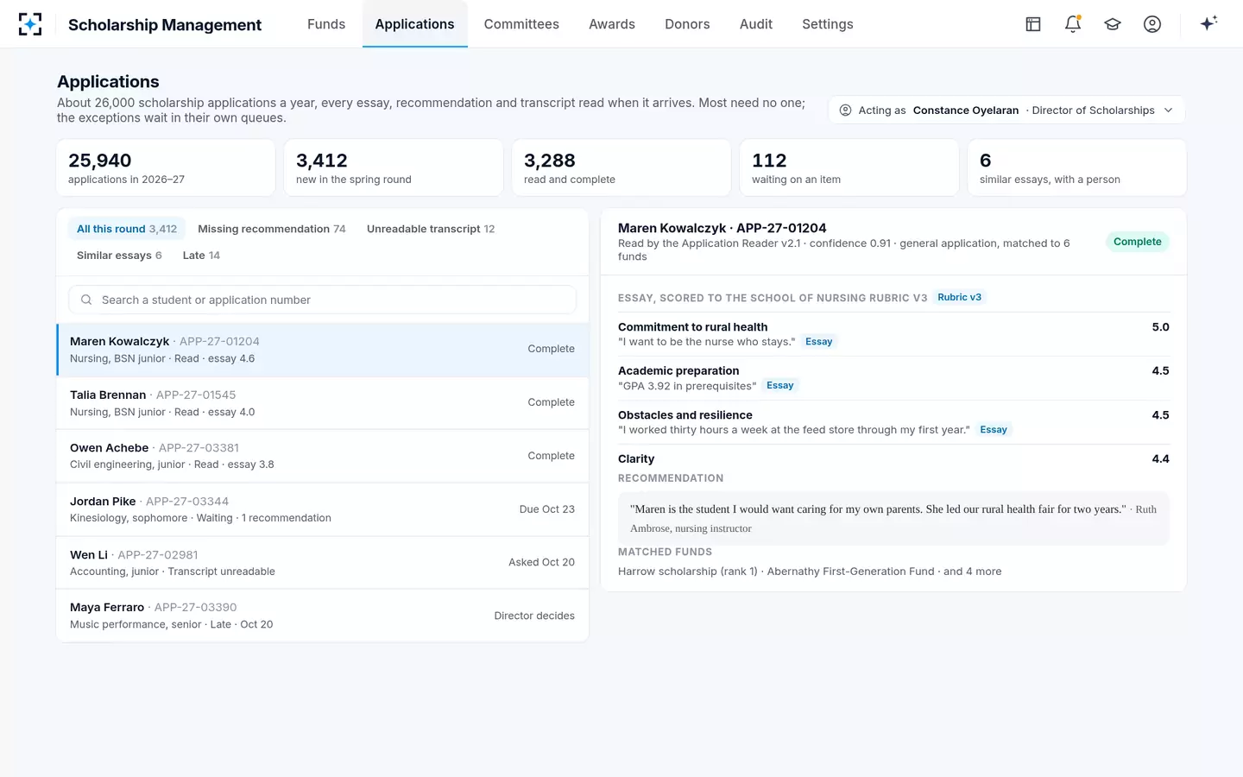This screenshot has width=1243, height=777.
Task: Select Jordan Pike's application row
Action: coord(322,509)
